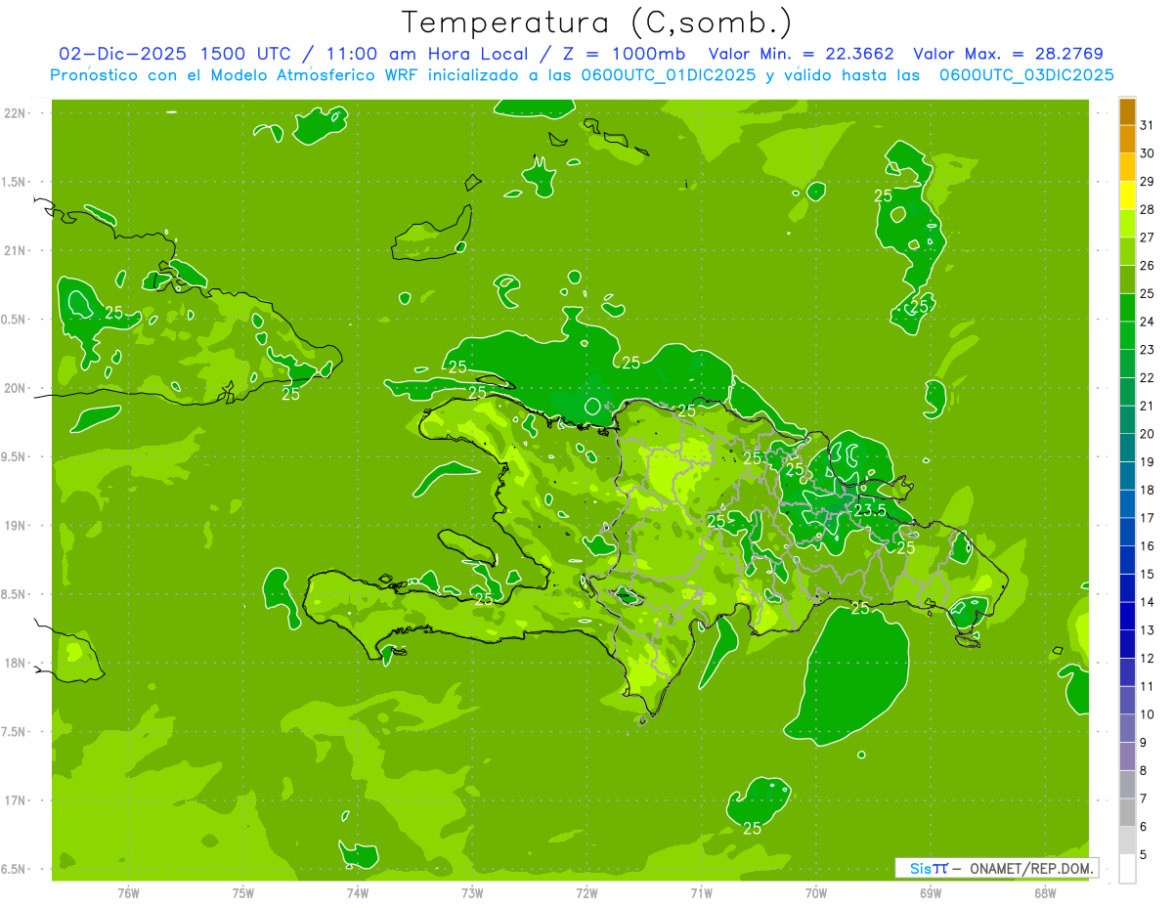This screenshot has height=906, width=1173.
Task: Click the '17N' latitude label
Action: click(x=15, y=800)
